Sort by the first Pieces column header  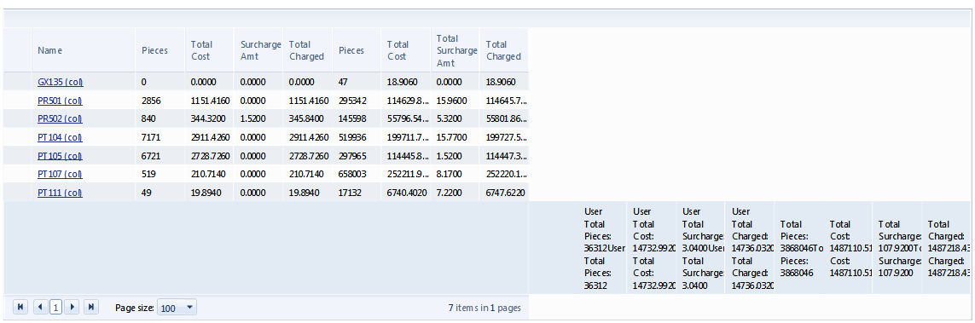click(x=154, y=50)
